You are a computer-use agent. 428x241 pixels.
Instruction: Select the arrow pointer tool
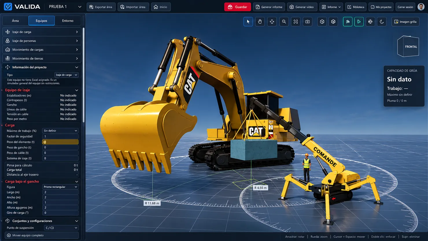coord(248,22)
